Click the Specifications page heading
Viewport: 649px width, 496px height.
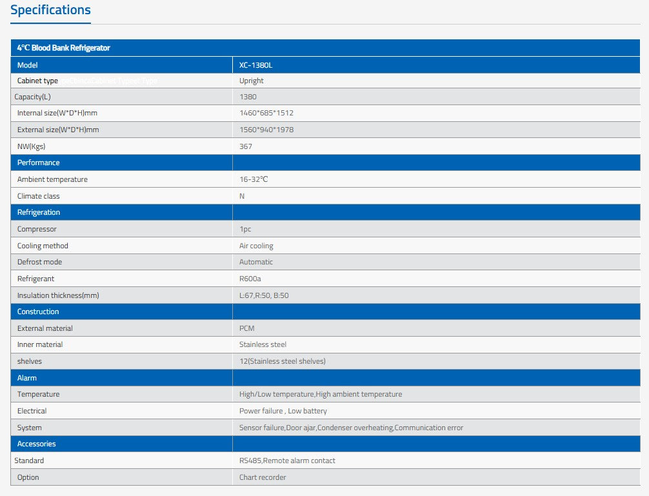click(x=50, y=10)
